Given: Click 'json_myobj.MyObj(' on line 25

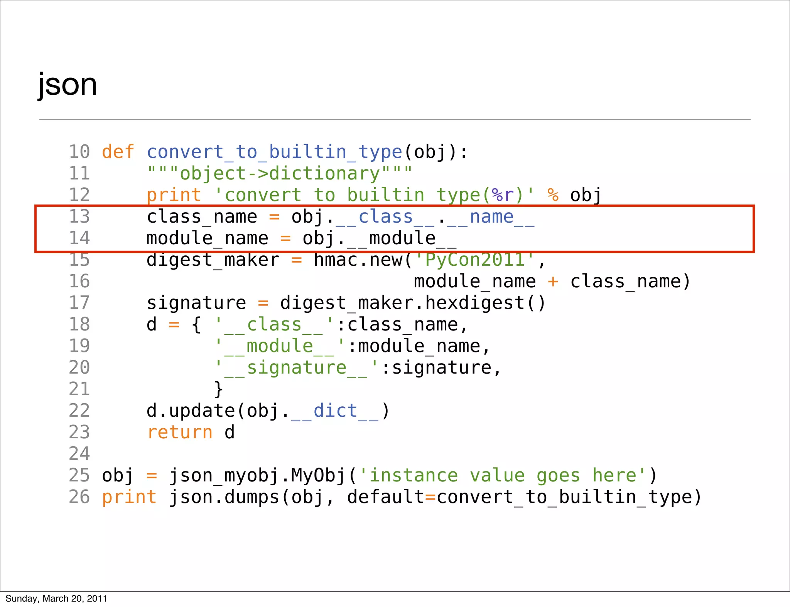Looking at the screenshot, I should (263, 476).
